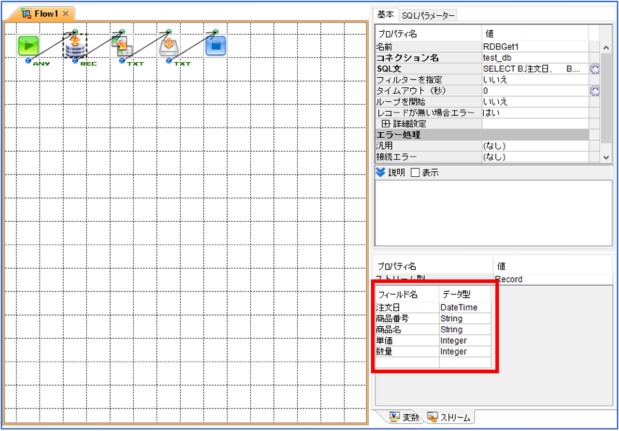Switch to the SQLパラメーター tab

(428, 16)
